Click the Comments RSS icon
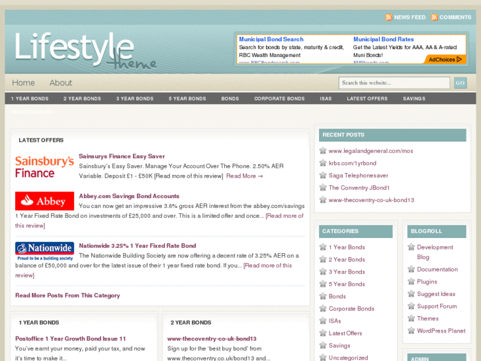The image size is (481, 361). (434, 17)
